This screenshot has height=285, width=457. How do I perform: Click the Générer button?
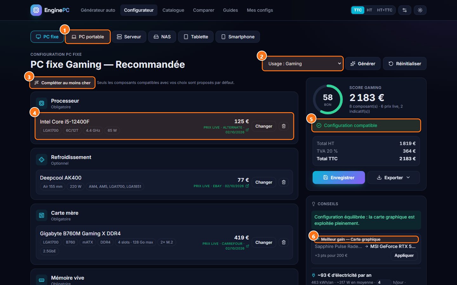coord(363,64)
